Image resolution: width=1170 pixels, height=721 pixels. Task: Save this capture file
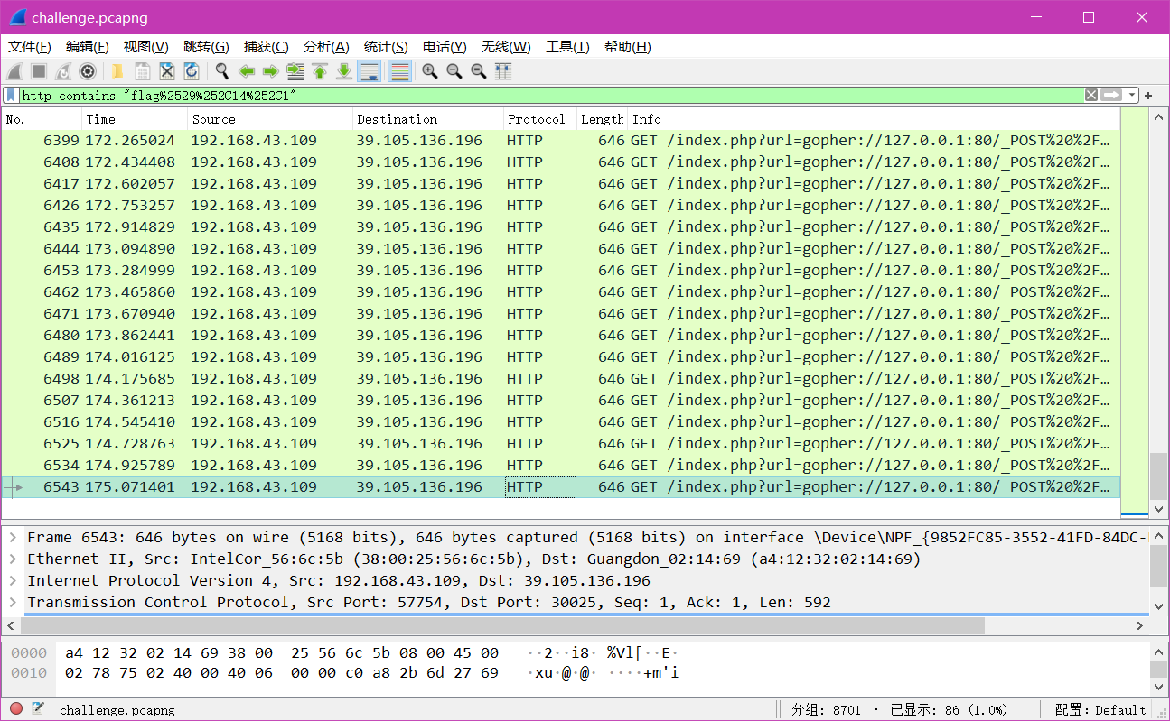pos(142,71)
